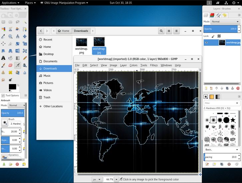Screen dimensions: 242x183
Task: Open the Colors menu
Action: click(x=133, y=65)
